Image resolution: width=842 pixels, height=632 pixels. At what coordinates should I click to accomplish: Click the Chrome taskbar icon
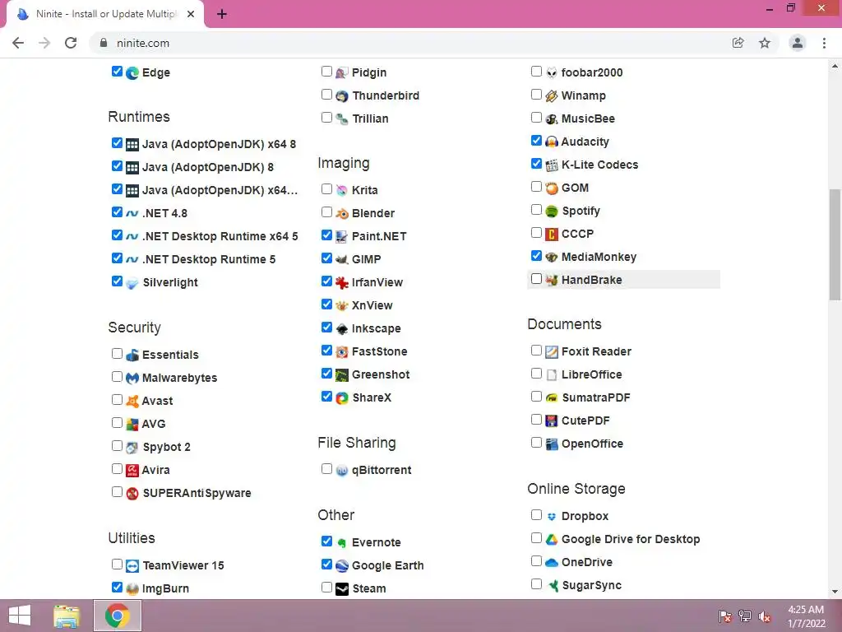pyautogui.click(x=118, y=616)
